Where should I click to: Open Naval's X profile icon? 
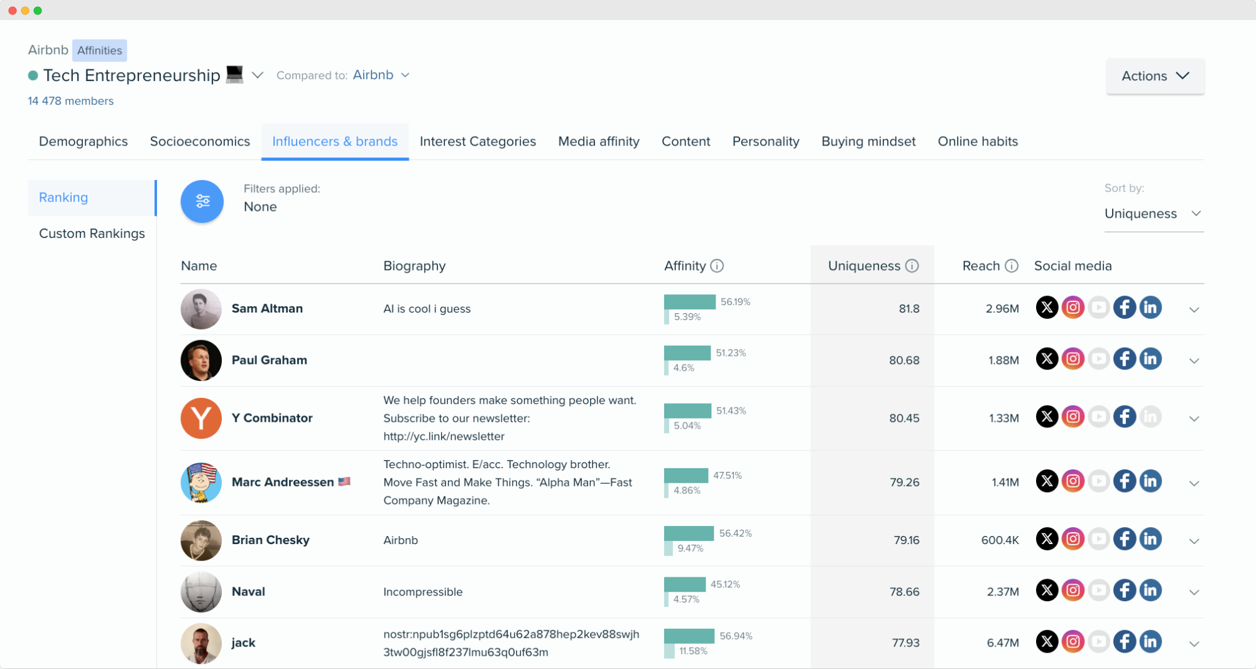(1047, 591)
